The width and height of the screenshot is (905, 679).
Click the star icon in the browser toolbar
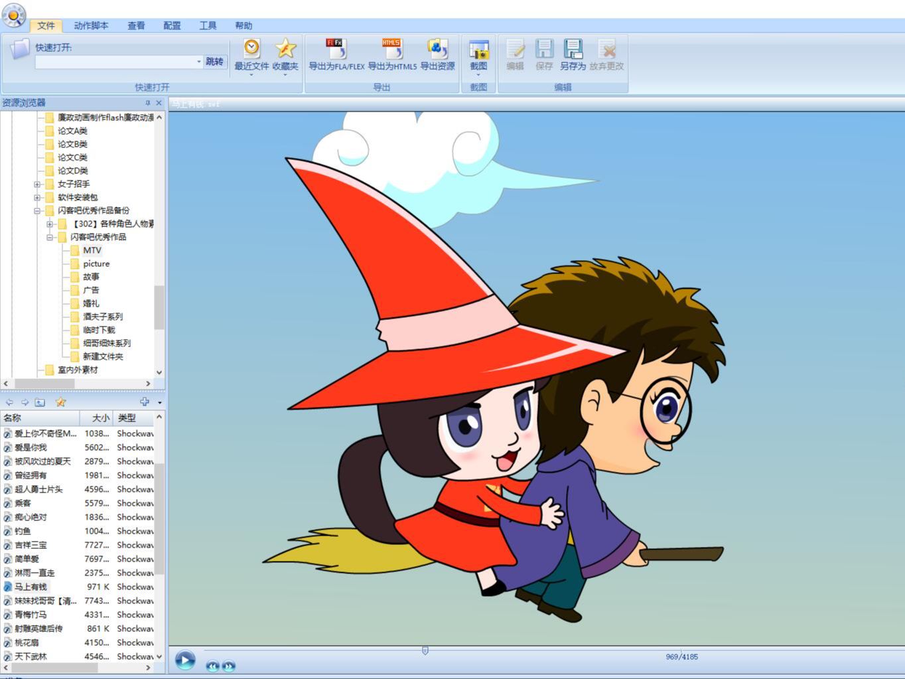(60, 402)
